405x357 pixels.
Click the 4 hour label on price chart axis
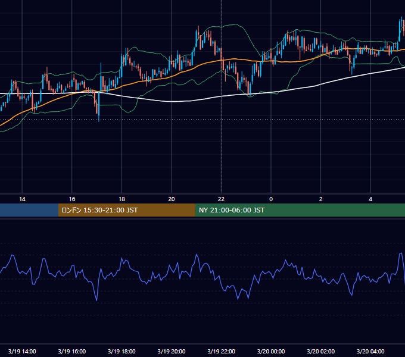click(x=370, y=199)
